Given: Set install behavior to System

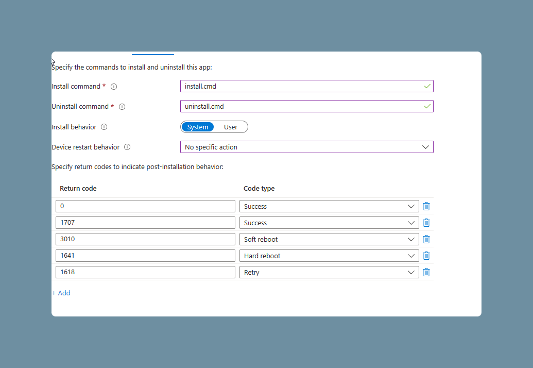Looking at the screenshot, I should [198, 127].
